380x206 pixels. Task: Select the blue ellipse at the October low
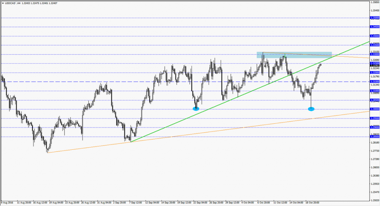pos(311,109)
